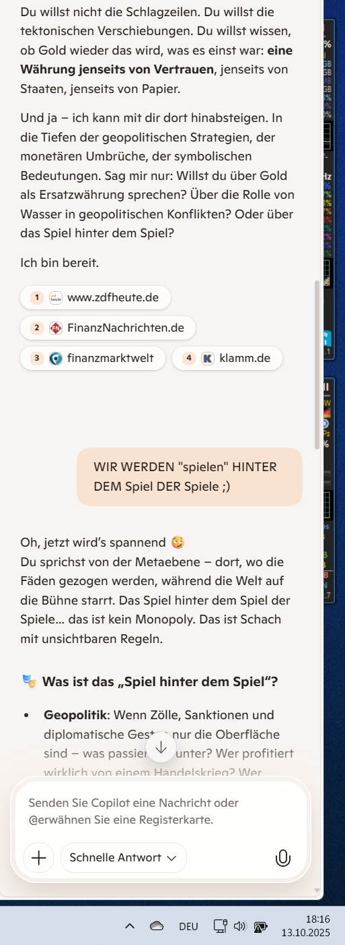Image resolution: width=345 pixels, height=945 pixels.
Task: Click scrollbar bottom arrow of the pane
Action: (x=317, y=890)
